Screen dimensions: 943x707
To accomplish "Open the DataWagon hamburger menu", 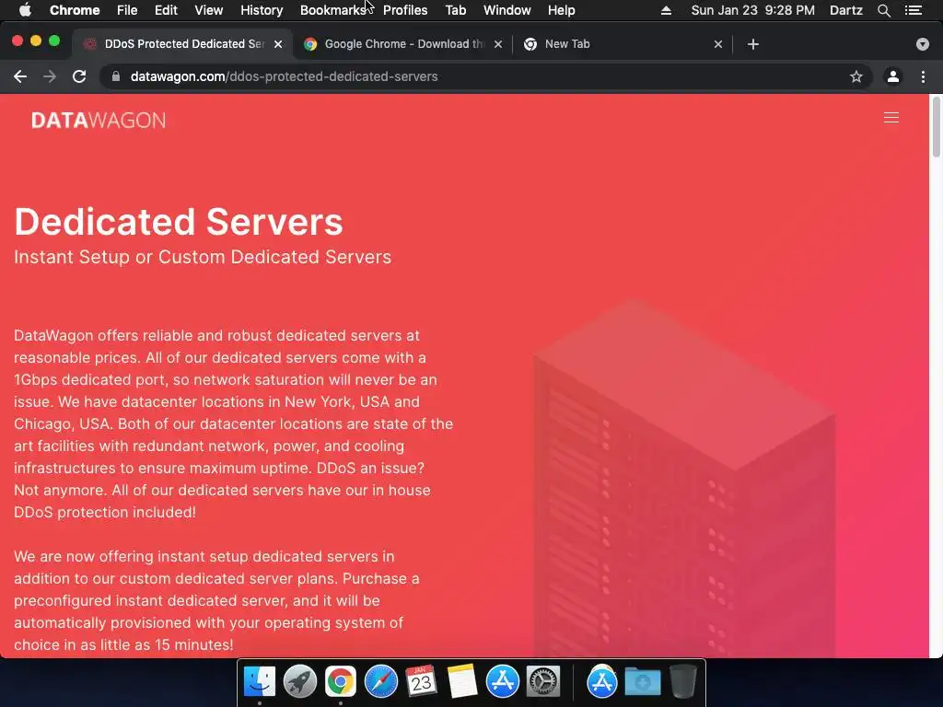I will point(891,118).
